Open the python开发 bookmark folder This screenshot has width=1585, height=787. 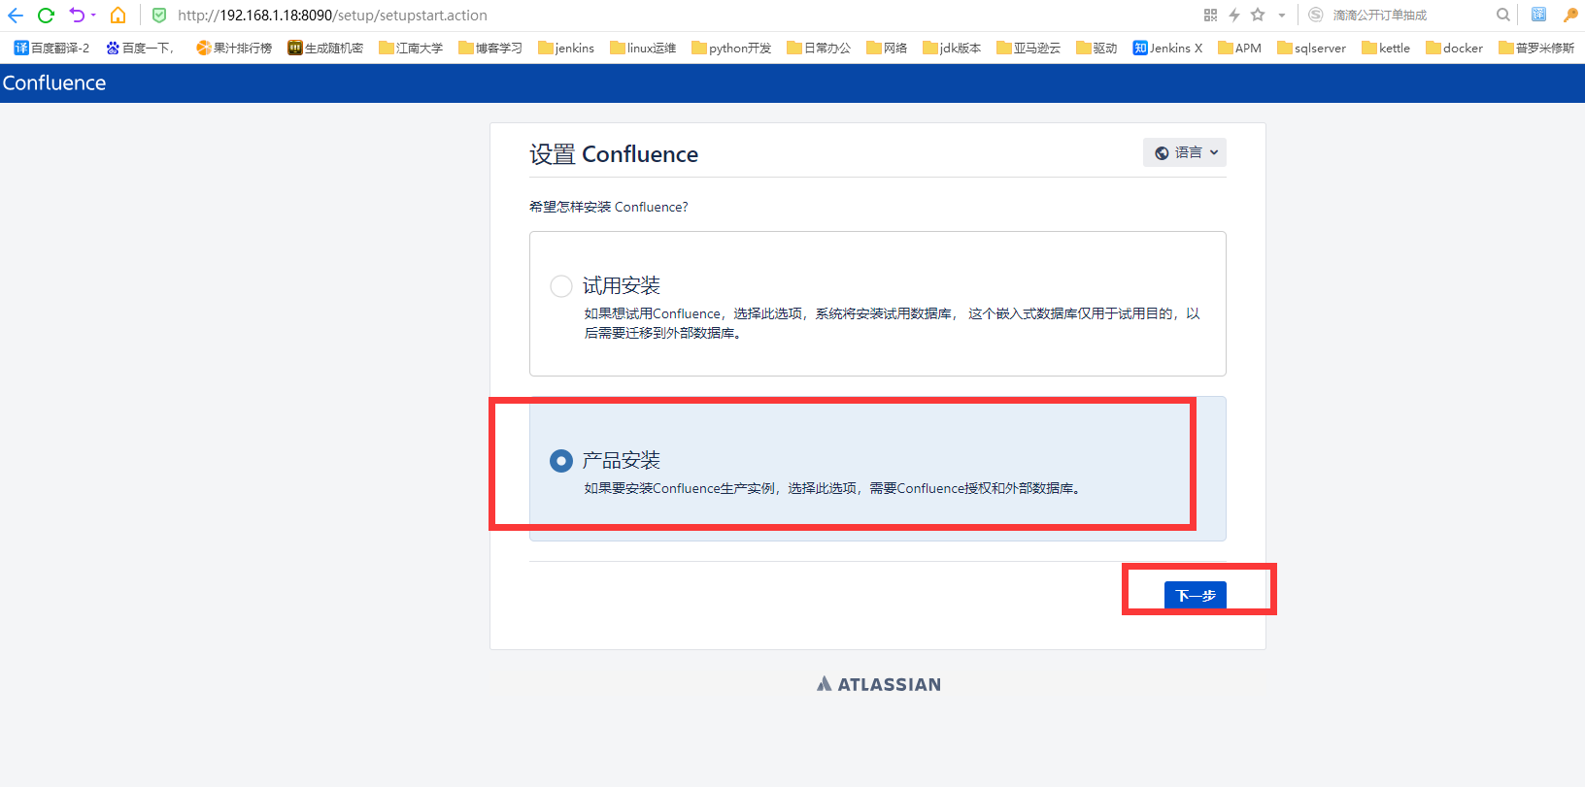pyautogui.click(x=731, y=48)
